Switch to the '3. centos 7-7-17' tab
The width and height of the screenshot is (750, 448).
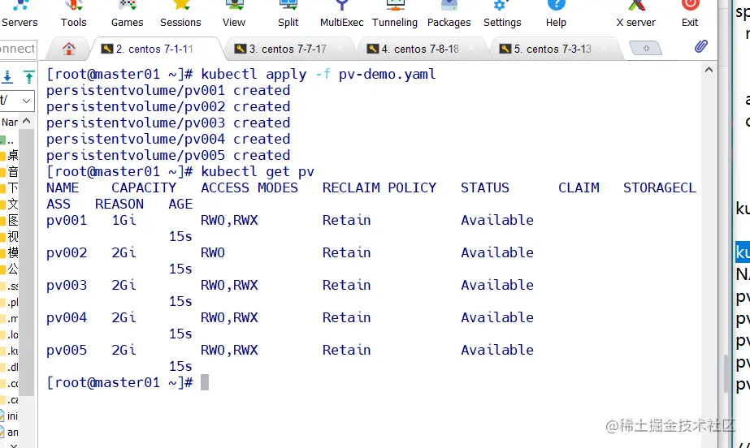pyautogui.click(x=288, y=49)
